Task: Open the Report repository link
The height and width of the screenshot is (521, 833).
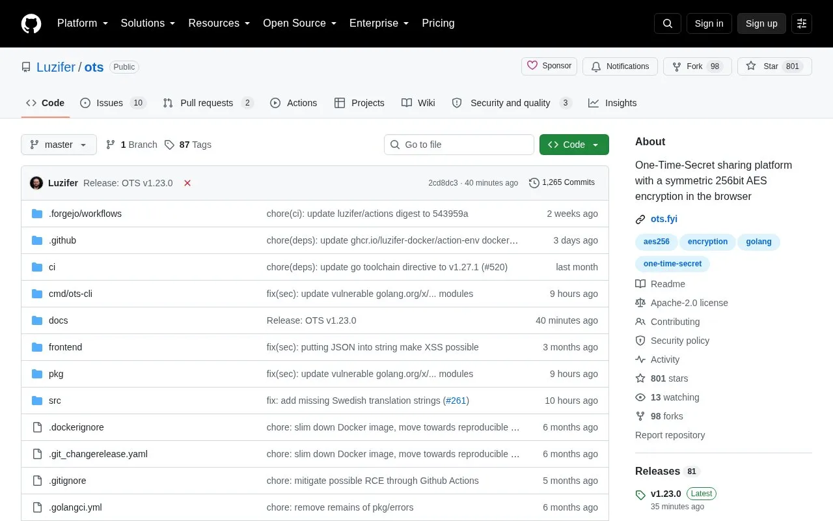Action: 670,435
